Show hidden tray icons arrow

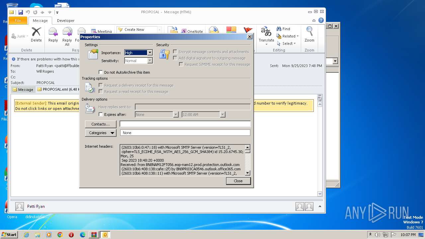(370, 235)
